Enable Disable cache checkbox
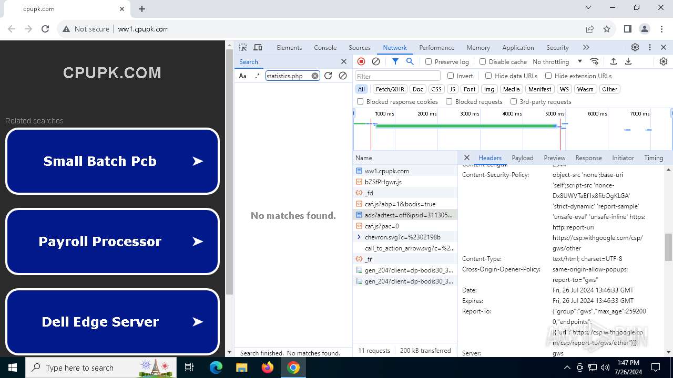 (x=483, y=61)
